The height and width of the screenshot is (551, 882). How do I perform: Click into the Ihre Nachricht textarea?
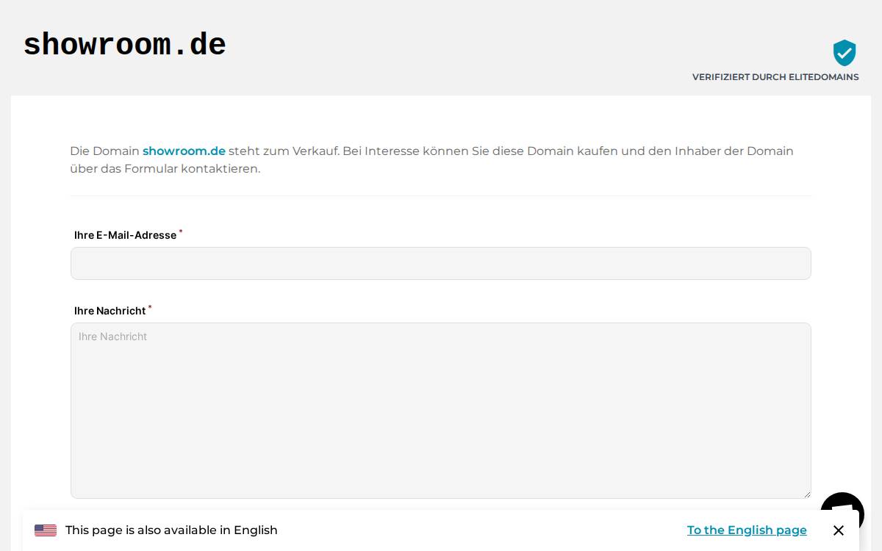441,411
